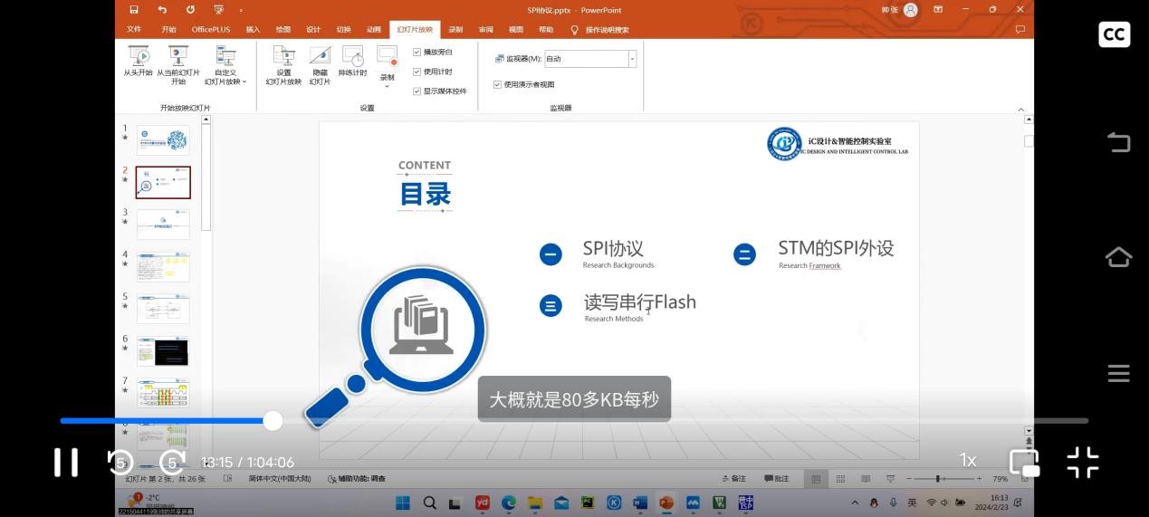Viewport: 1149px width, 517px height.
Task: Select slide 4 thumbnail in slide panel
Action: [x=163, y=267]
